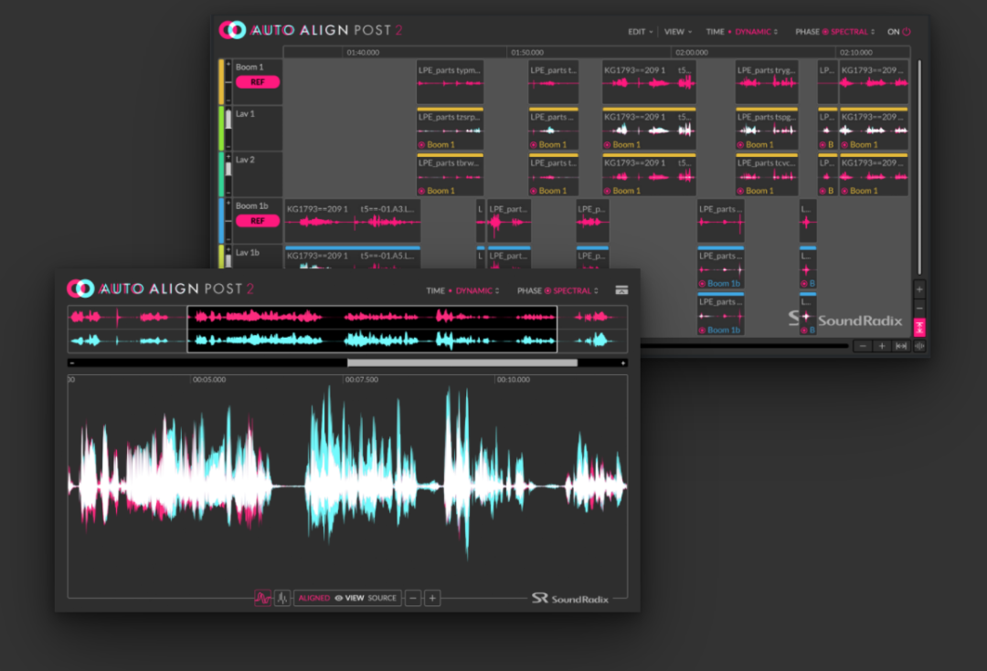Switch the view to SOURCE

click(382, 598)
